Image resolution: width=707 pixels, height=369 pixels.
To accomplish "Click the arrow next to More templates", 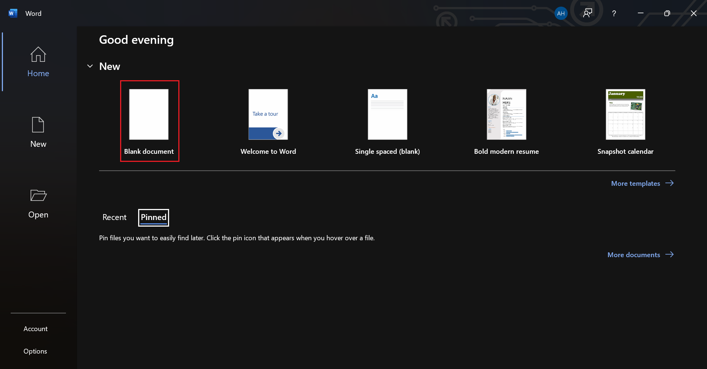I will point(669,183).
